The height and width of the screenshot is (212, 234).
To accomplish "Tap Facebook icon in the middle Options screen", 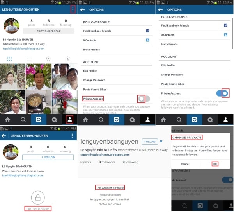I will click(147, 31).
